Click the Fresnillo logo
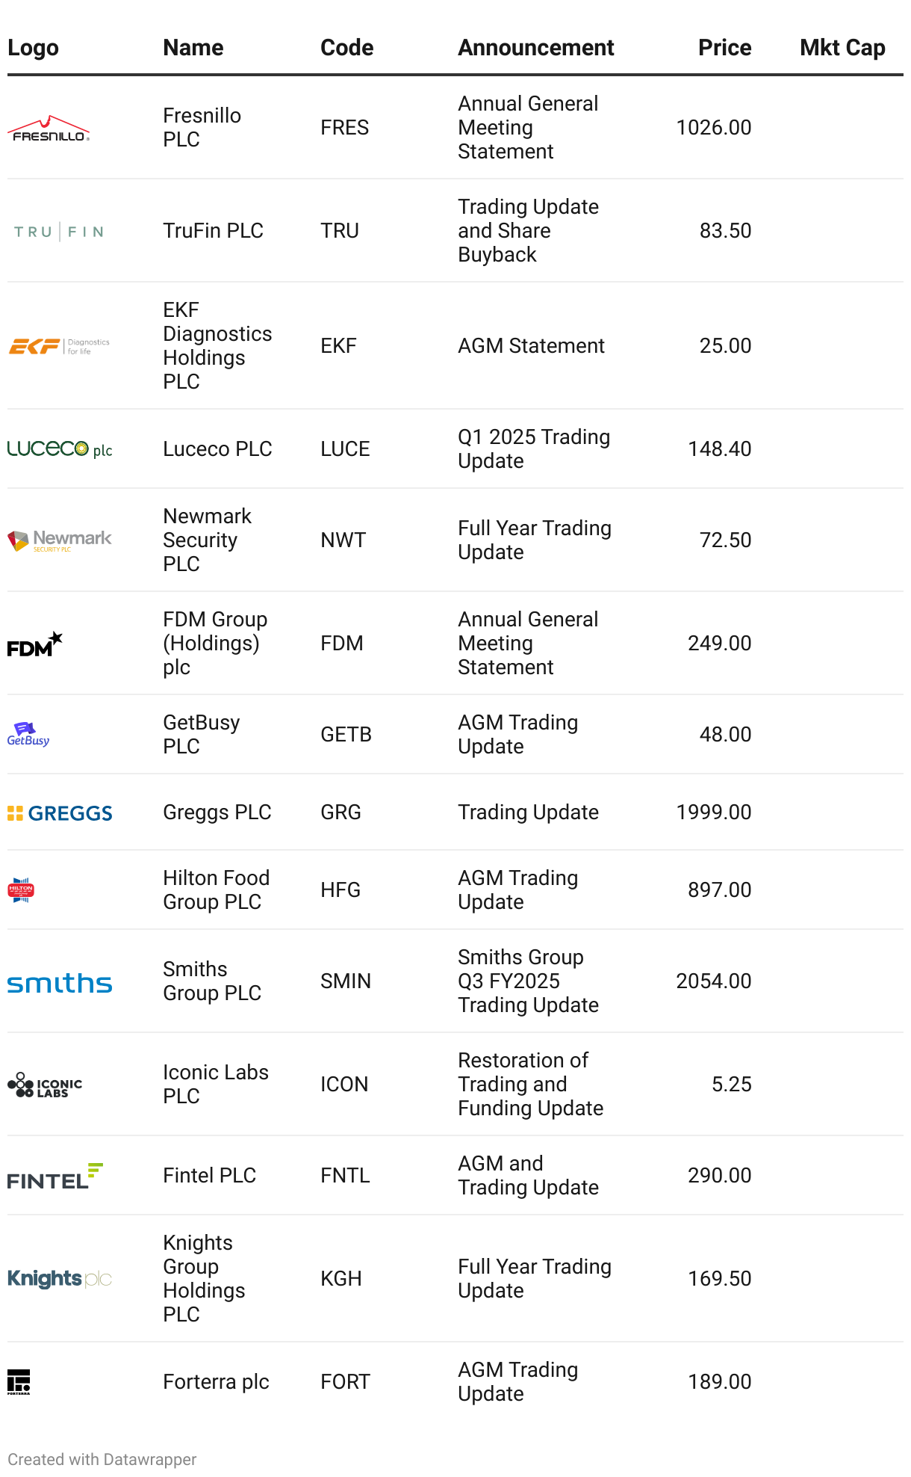The width and height of the screenshot is (911, 1477). coord(49,129)
